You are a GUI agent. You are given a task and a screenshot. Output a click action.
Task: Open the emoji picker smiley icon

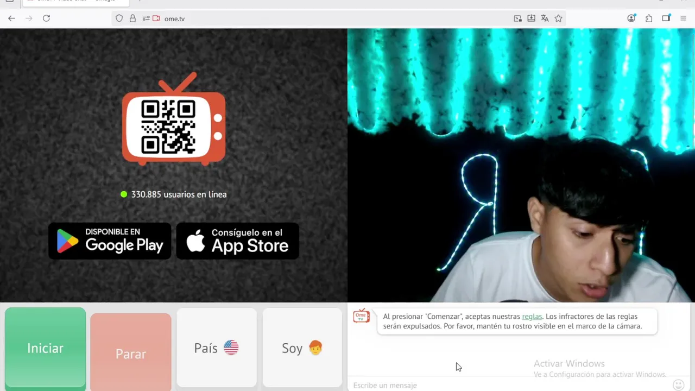click(x=678, y=385)
